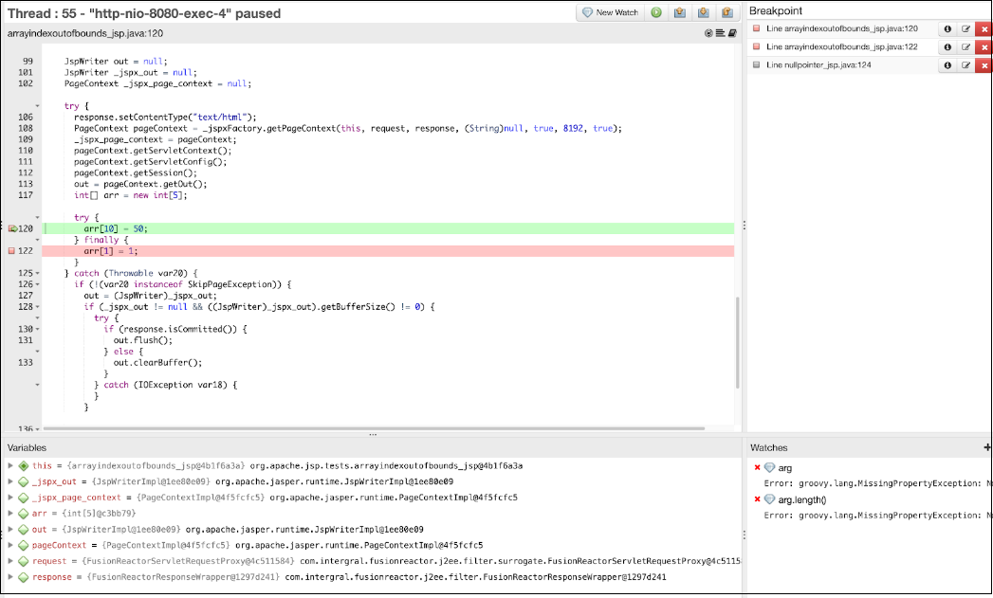Select breakpoint entry 'Line nullpointer_jsp.java:124'
Viewport: 993px width, 598px height.
(x=818, y=65)
